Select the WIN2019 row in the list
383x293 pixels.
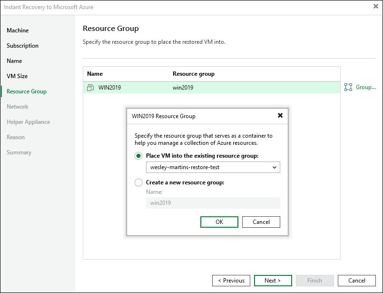point(212,88)
